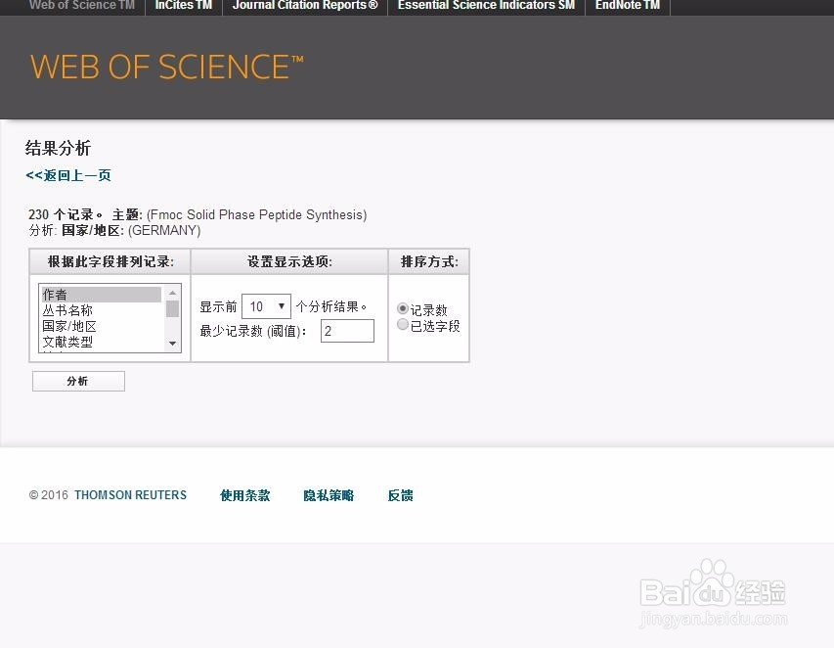
Task: Click the field list scroll-up arrow
Action: [172, 293]
